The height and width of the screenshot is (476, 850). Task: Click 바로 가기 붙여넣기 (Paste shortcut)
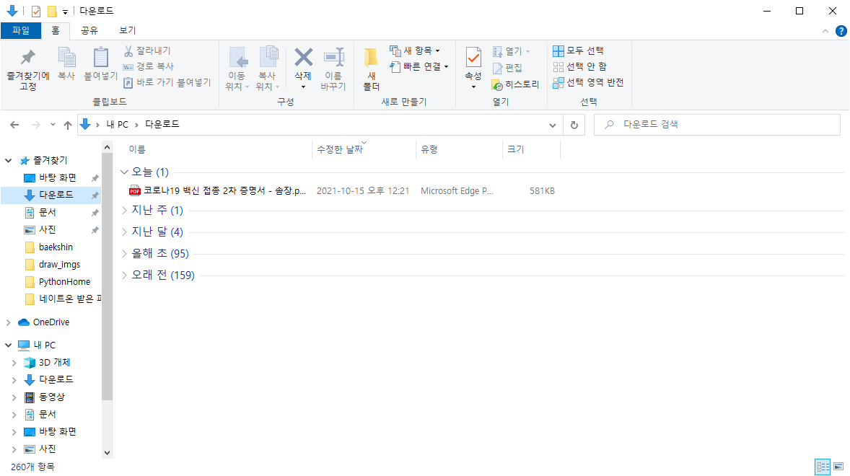point(167,82)
